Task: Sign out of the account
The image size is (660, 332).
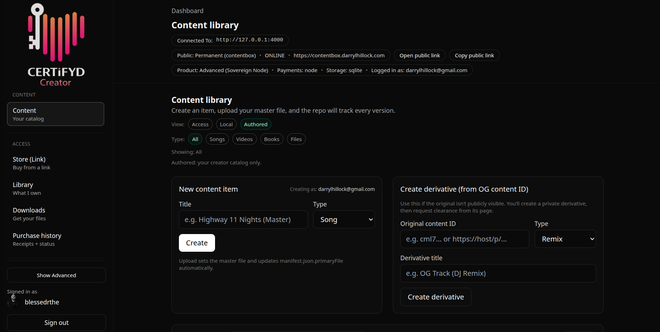Action: [56, 322]
